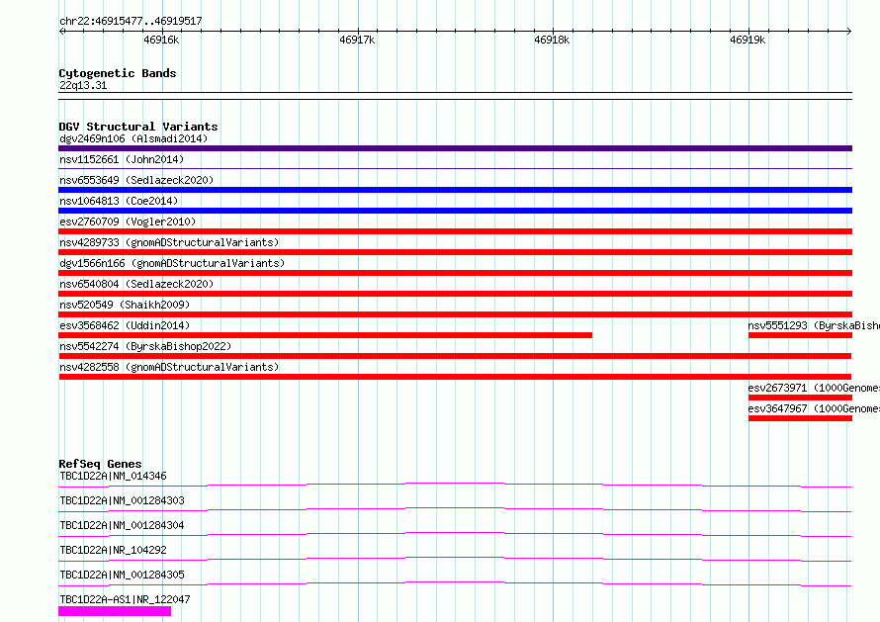
Task: Click the red nsv5542274 variant bar
Action: tap(455, 356)
